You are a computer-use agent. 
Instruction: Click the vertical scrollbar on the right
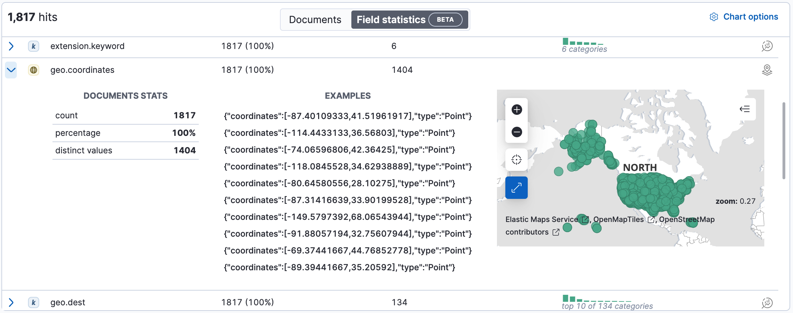[784, 141]
